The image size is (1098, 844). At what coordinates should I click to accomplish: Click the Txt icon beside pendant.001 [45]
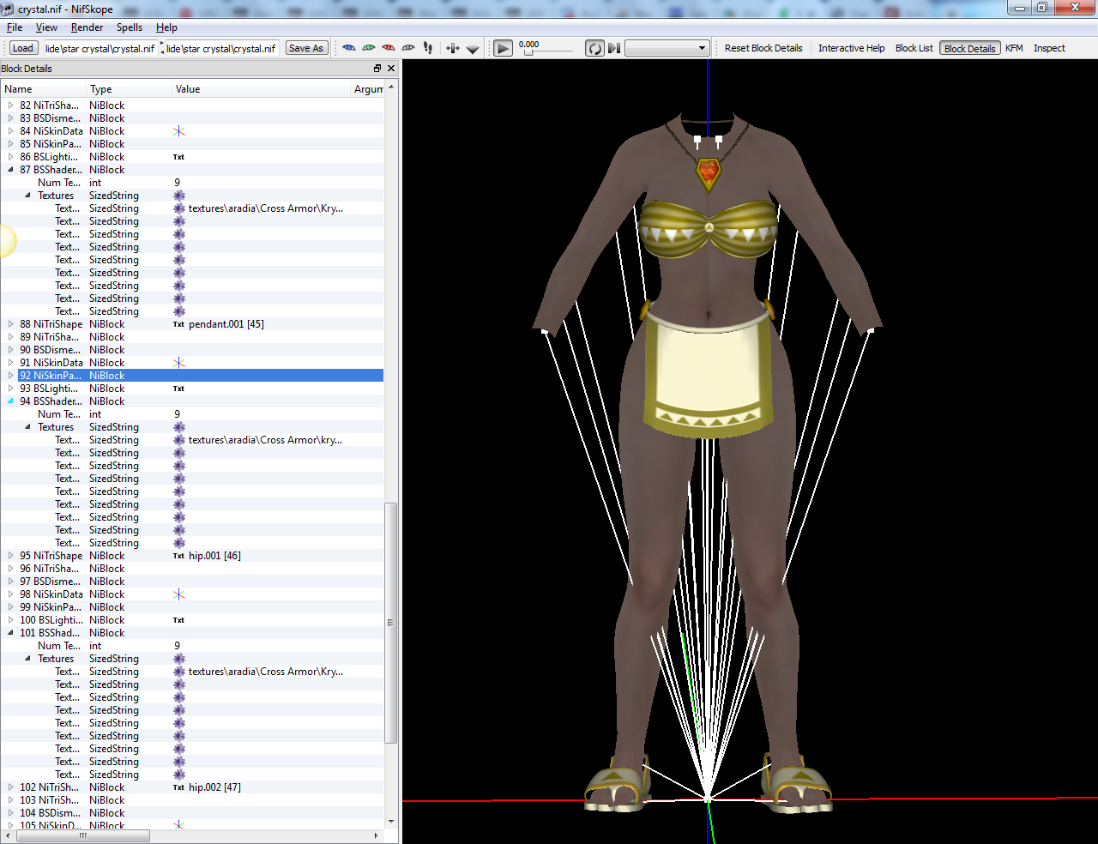point(178,324)
